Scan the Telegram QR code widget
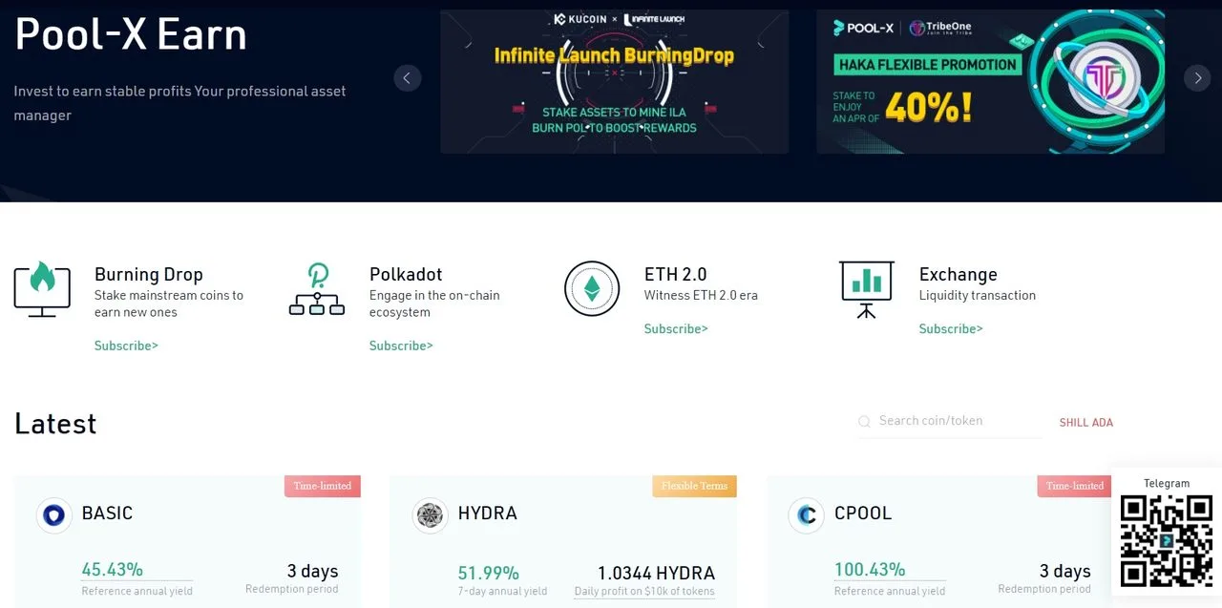 (x=1167, y=541)
